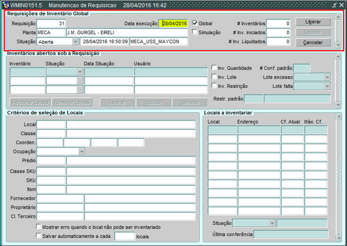Click the Requisição number field
The height and width of the screenshot is (246, 347).
[51, 23]
